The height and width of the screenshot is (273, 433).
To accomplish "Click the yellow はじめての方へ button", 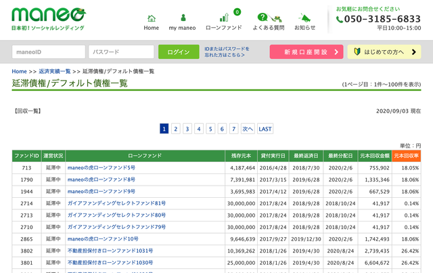I will tap(384, 51).
